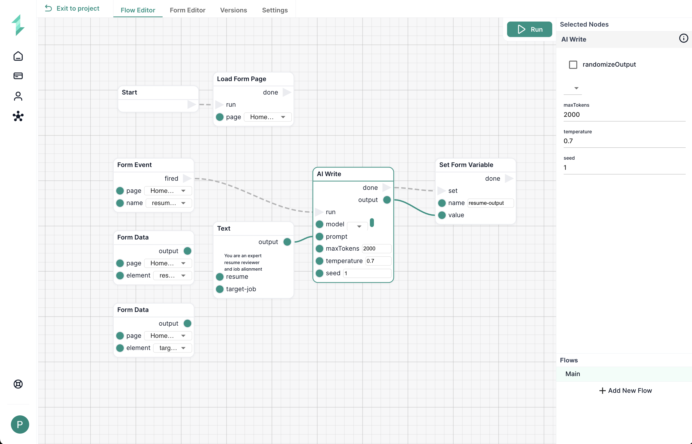Switch to the Settings tab

(x=275, y=10)
